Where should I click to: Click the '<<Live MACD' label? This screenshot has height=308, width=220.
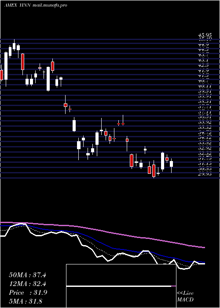tap(185, 297)
